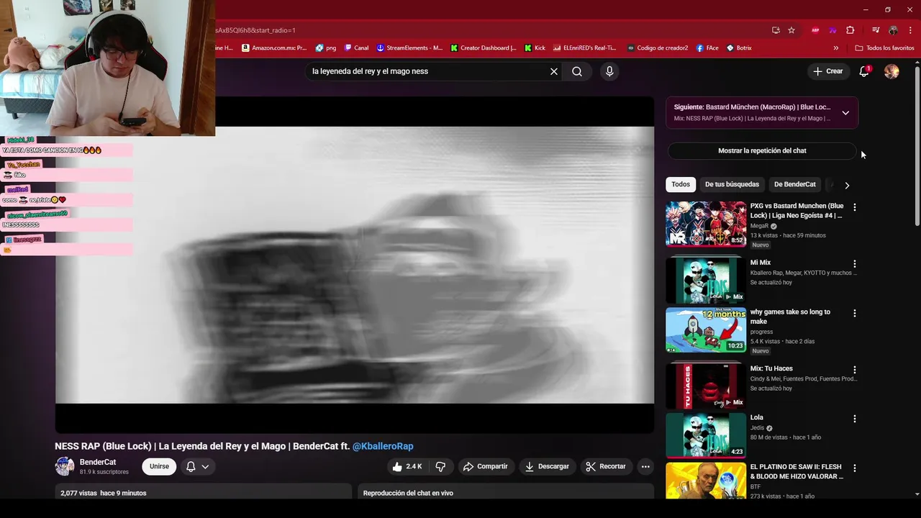Open BenderCat channel avatar

point(65,466)
